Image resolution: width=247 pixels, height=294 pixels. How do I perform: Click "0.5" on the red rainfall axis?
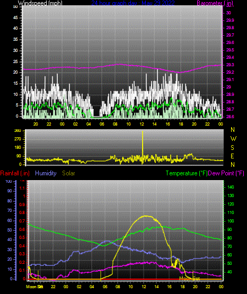point(22,237)
